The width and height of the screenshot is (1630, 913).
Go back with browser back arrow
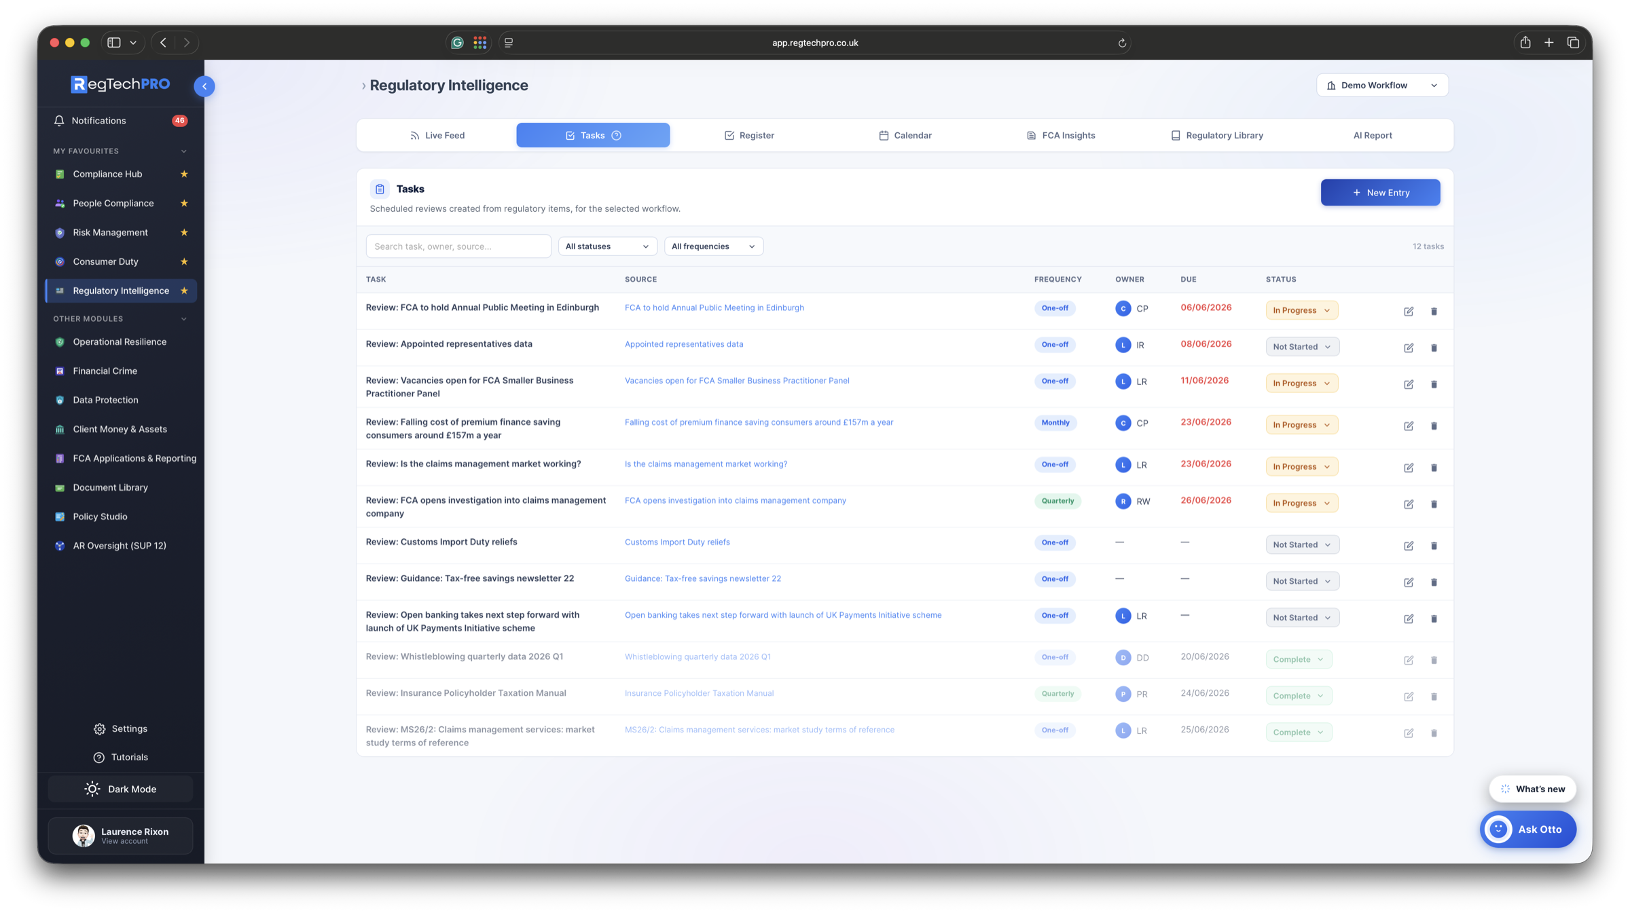pyautogui.click(x=164, y=42)
